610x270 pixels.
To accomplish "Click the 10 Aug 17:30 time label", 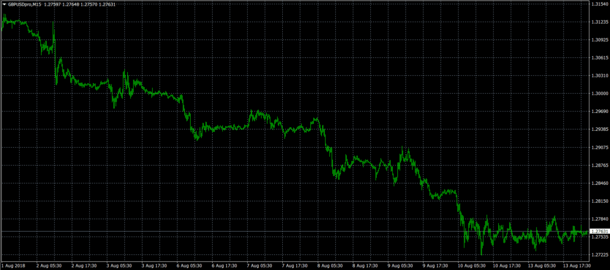I will click(x=507, y=266).
